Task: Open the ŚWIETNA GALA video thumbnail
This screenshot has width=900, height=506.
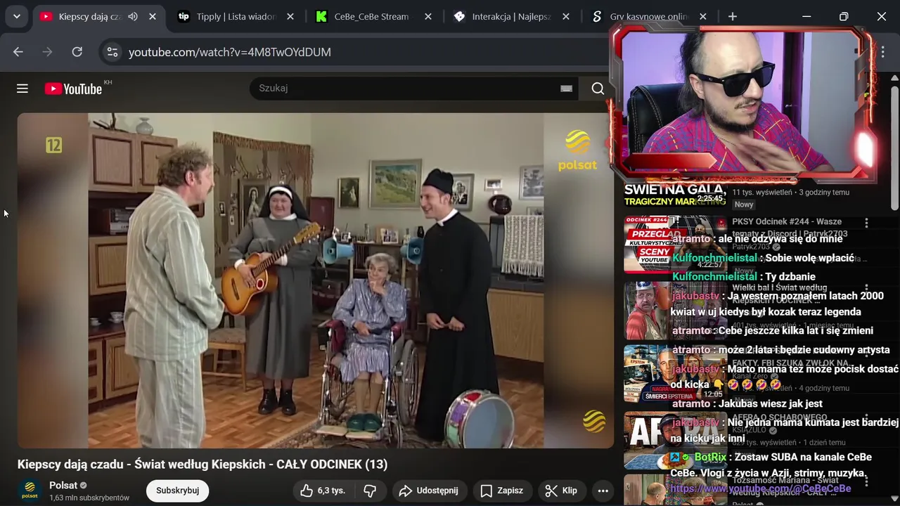Action: pos(675,195)
